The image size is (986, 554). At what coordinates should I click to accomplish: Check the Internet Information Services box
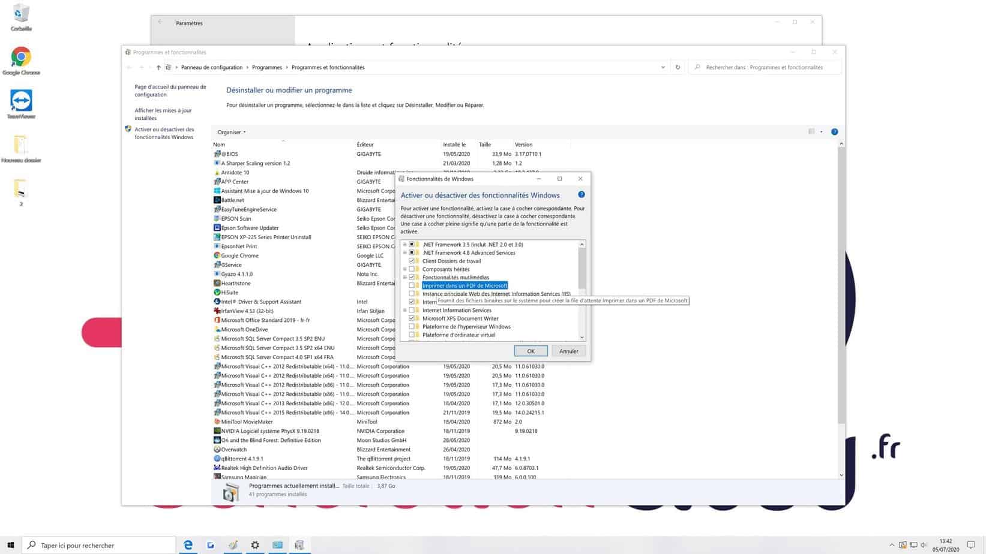click(x=412, y=311)
